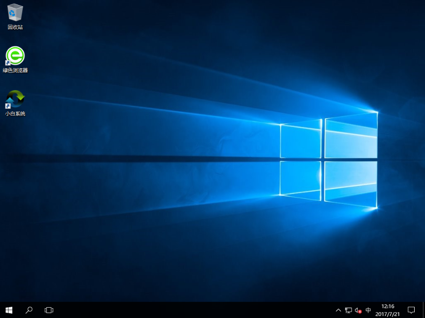425x318 pixels.
Task: Click the red mute badge on volume
Action: pyautogui.click(x=360, y=312)
